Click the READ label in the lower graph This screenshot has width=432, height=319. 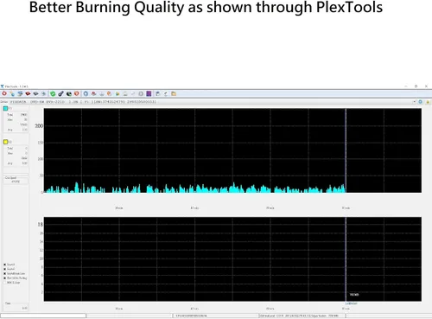click(354, 295)
